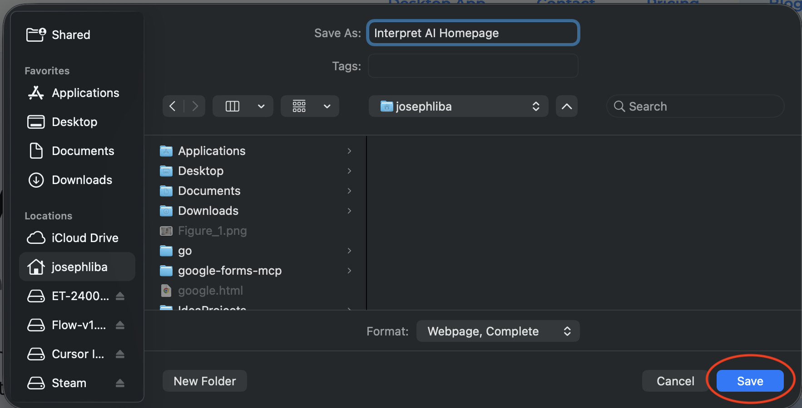Collapse the dialog with the up-chevron button
The image size is (802, 408).
click(567, 106)
